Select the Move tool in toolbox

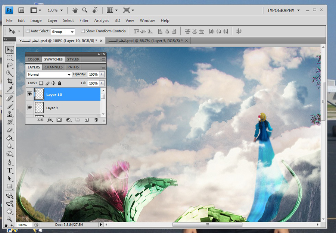tap(10, 50)
